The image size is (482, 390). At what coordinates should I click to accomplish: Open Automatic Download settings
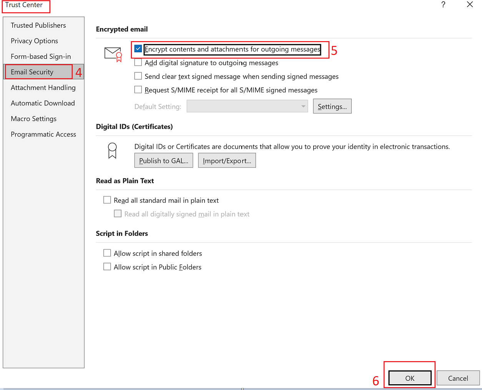click(43, 103)
